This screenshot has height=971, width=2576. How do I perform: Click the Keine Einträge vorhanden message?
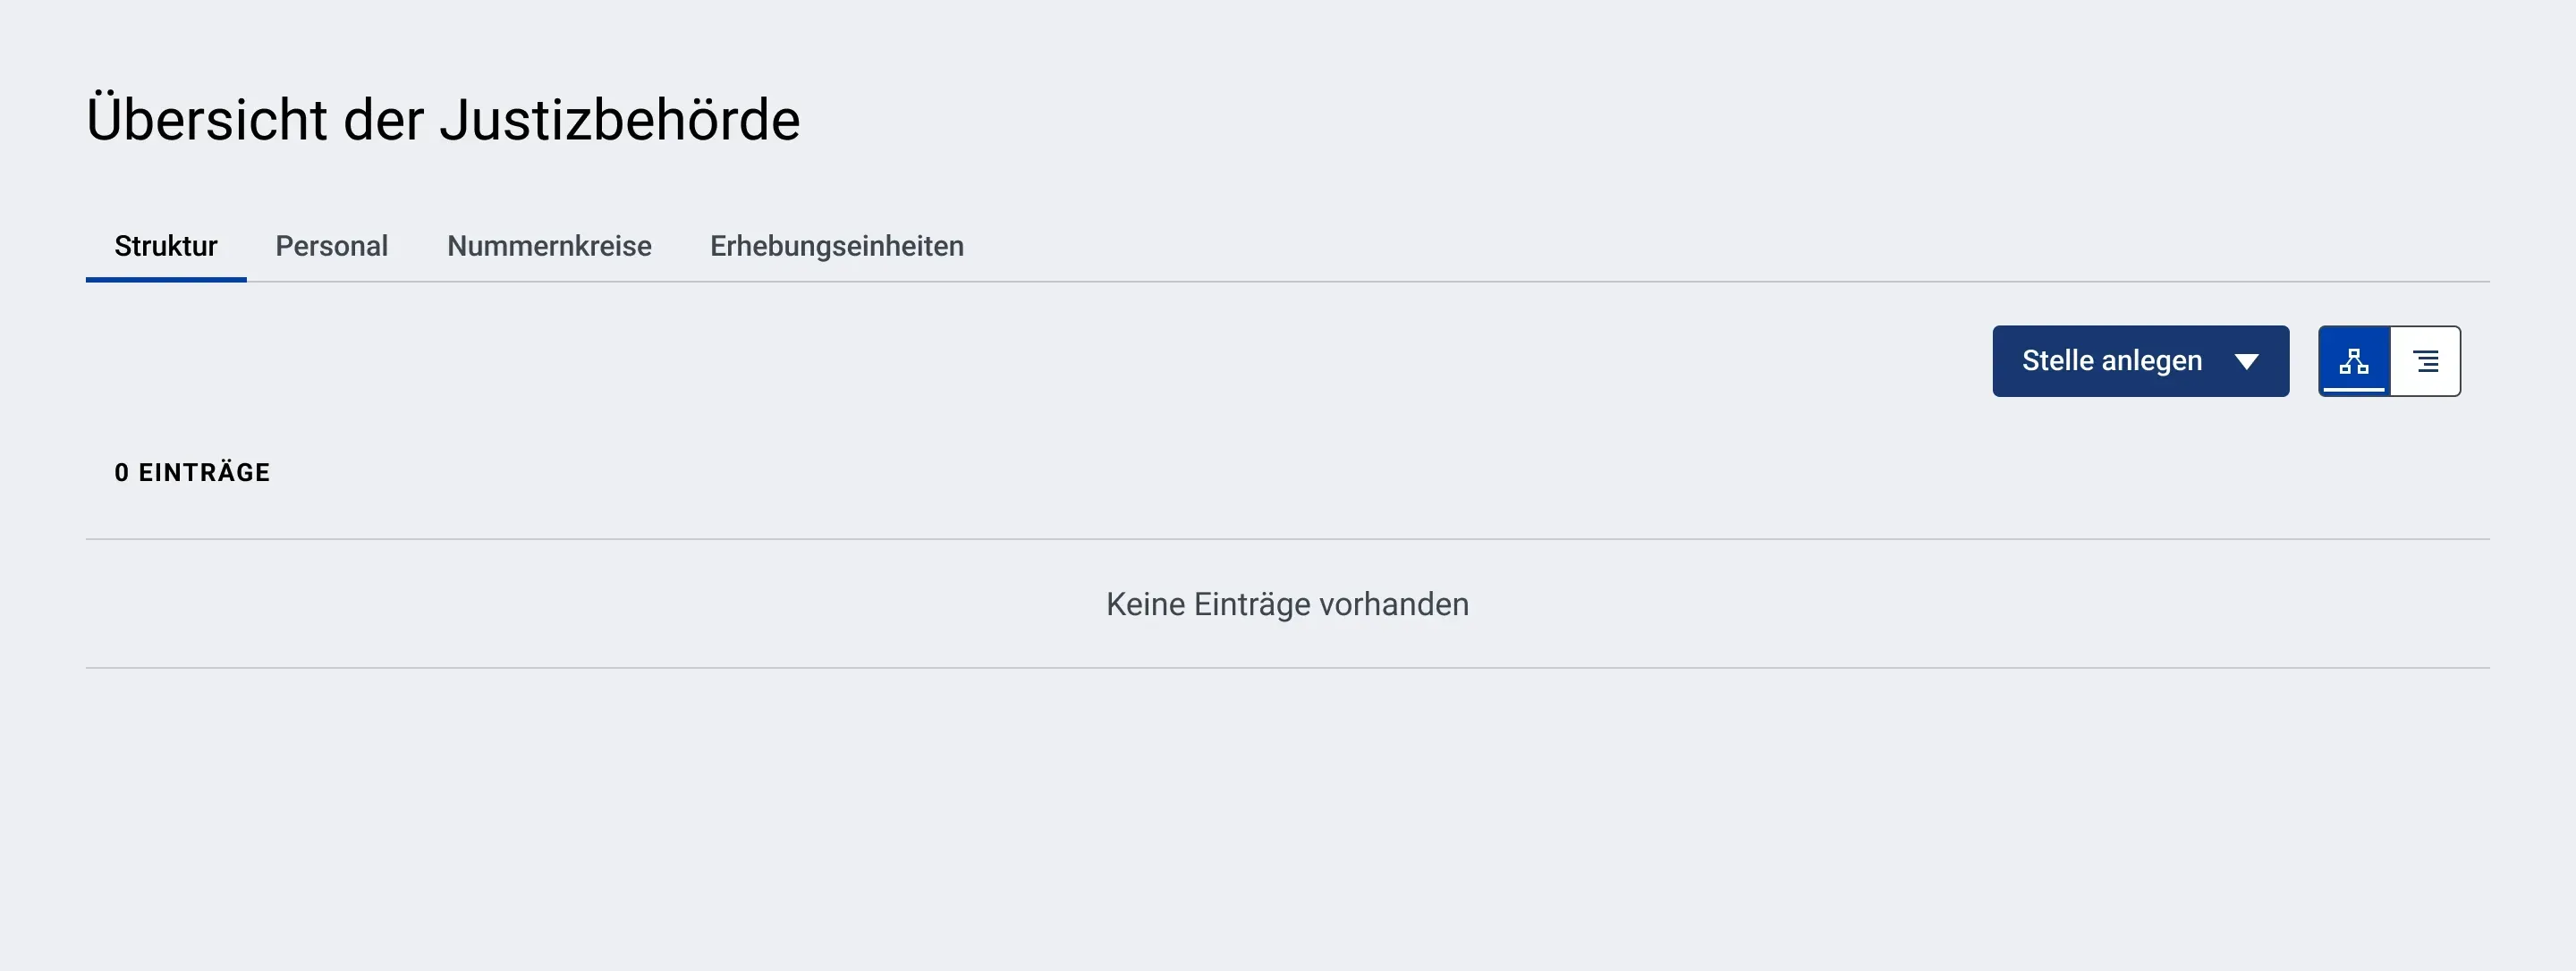1287,604
